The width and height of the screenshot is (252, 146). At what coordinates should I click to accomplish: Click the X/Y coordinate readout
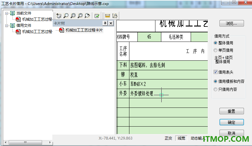tap(115, 138)
